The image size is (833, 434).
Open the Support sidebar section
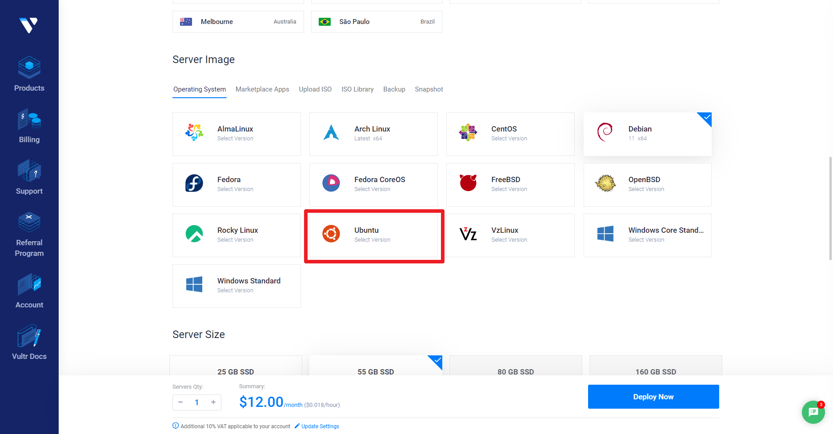click(x=29, y=177)
